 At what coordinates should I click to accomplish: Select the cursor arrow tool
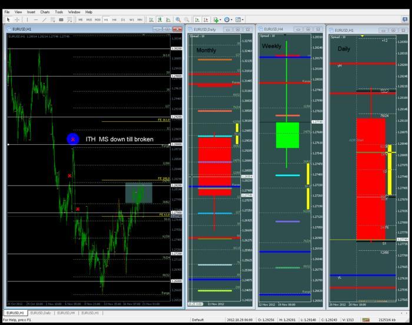(8, 19)
